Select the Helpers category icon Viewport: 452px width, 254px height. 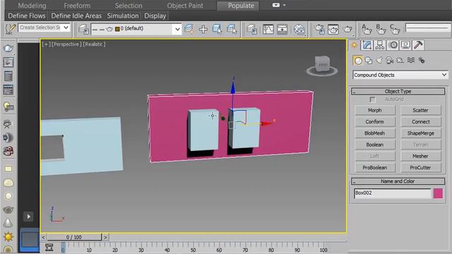coord(400,61)
